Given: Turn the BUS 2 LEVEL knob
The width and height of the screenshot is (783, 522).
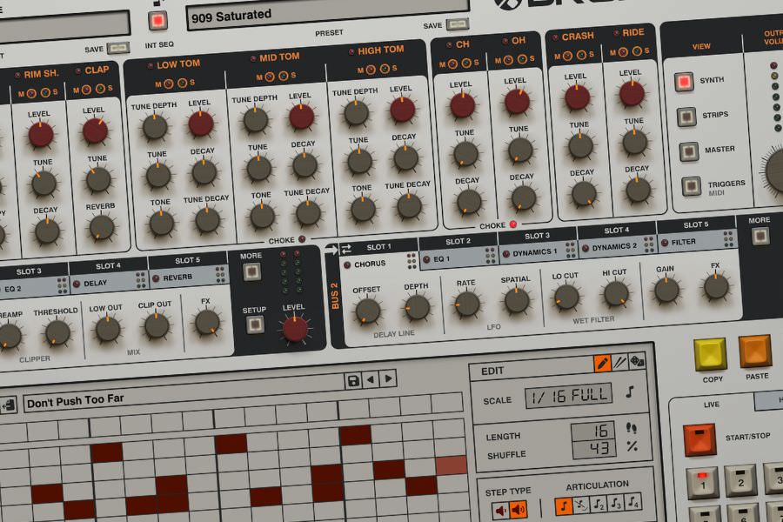Looking at the screenshot, I should pyautogui.click(x=295, y=329).
